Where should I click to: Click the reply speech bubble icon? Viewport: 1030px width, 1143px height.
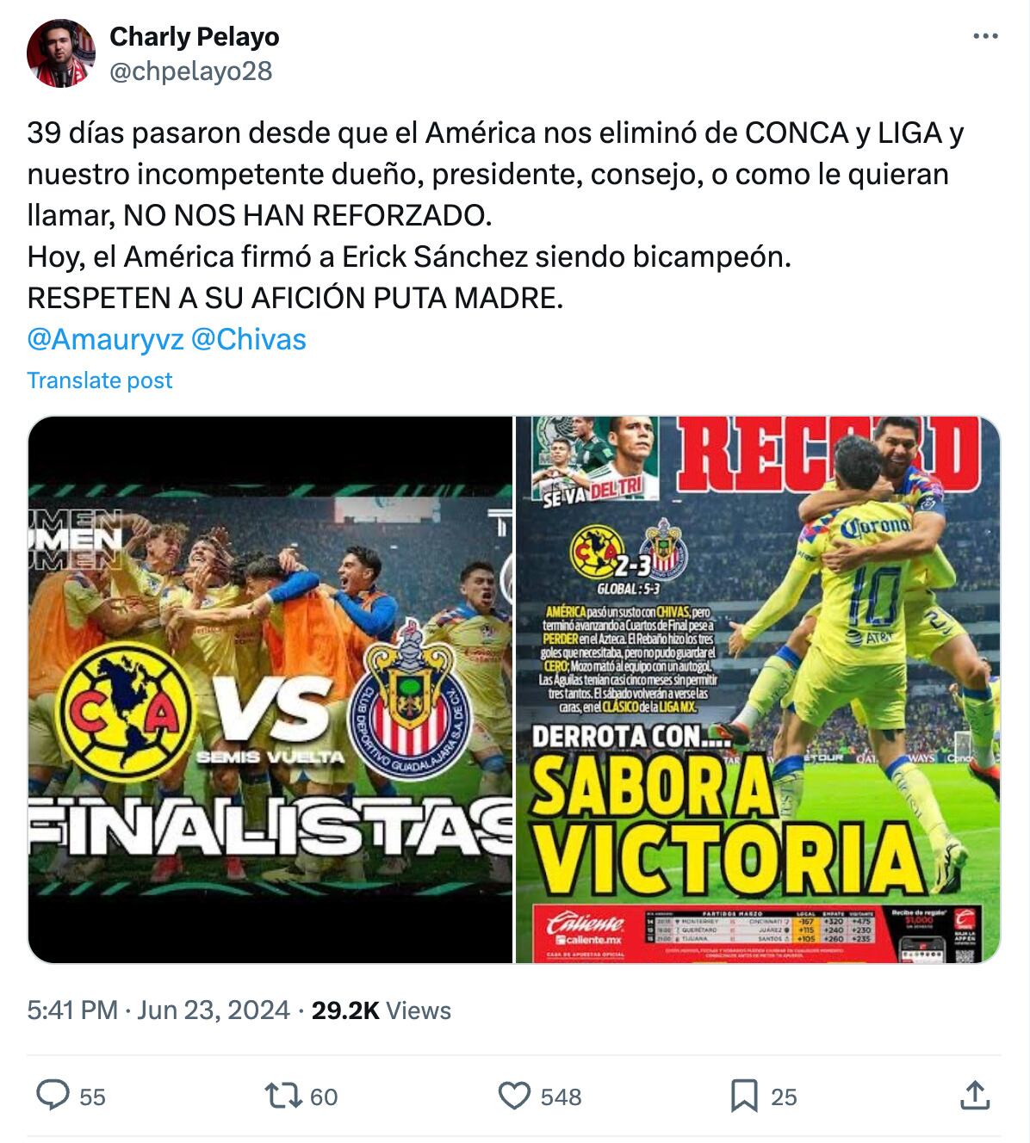(x=53, y=1096)
